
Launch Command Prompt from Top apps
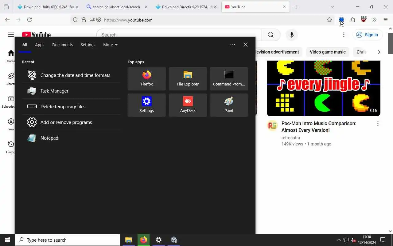pyautogui.click(x=229, y=79)
